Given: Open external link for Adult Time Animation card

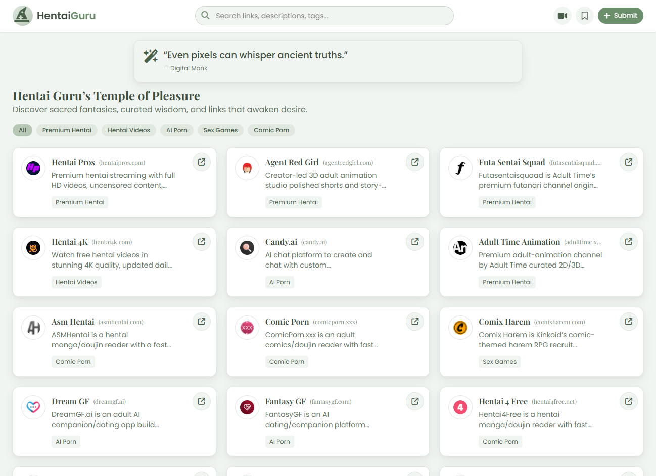Looking at the screenshot, I should (x=629, y=242).
